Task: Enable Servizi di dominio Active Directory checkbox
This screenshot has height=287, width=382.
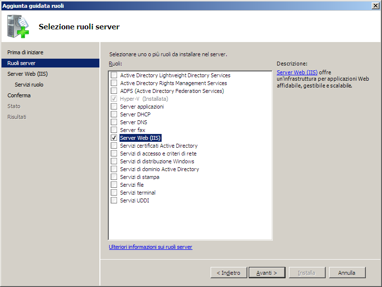Action: [114, 169]
